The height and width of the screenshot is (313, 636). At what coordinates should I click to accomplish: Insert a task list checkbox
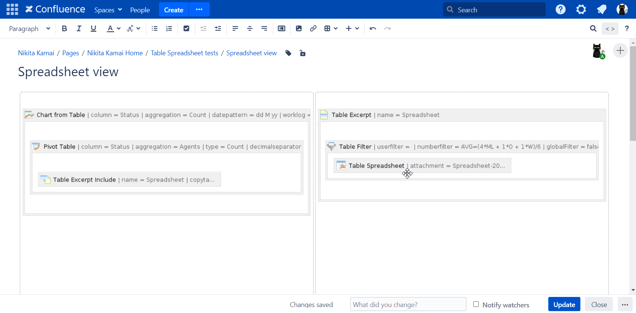pos(186,29)
